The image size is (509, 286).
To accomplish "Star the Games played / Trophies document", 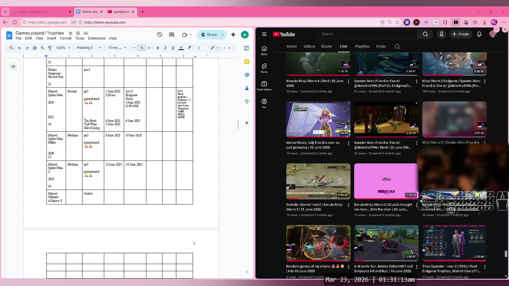I will [70, 33].
